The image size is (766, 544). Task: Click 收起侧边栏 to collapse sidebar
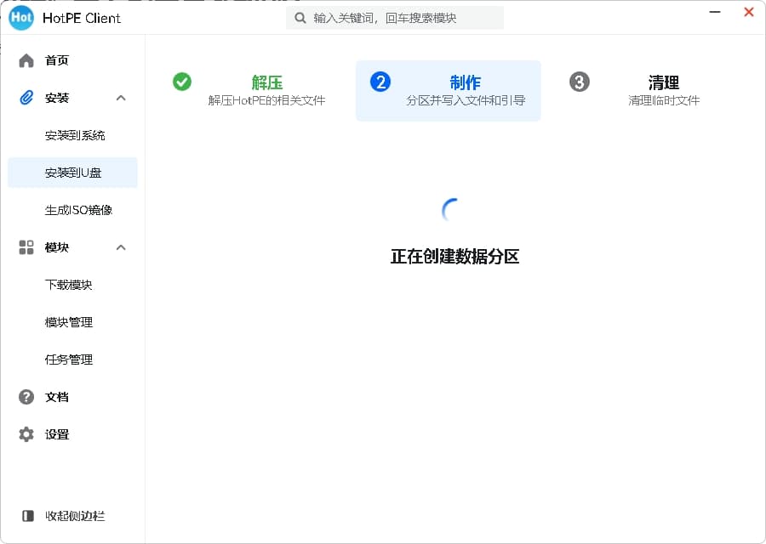coord(73,516)
